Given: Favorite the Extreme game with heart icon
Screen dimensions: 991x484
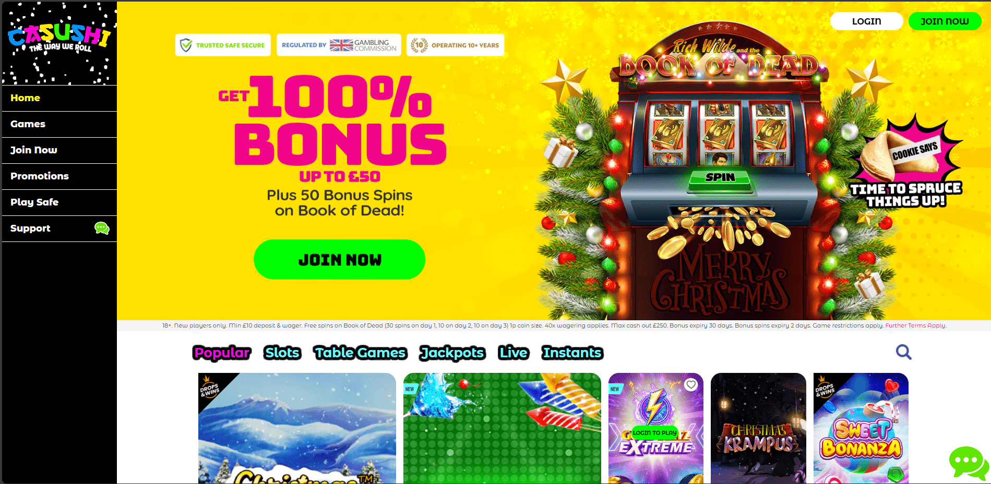Looking at the screenshot, I should point(691,385).
